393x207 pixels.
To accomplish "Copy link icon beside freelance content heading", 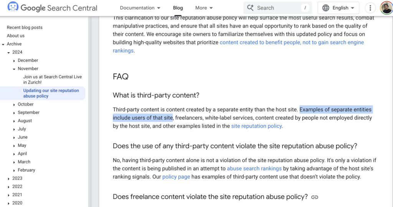I will coord(315,197).
